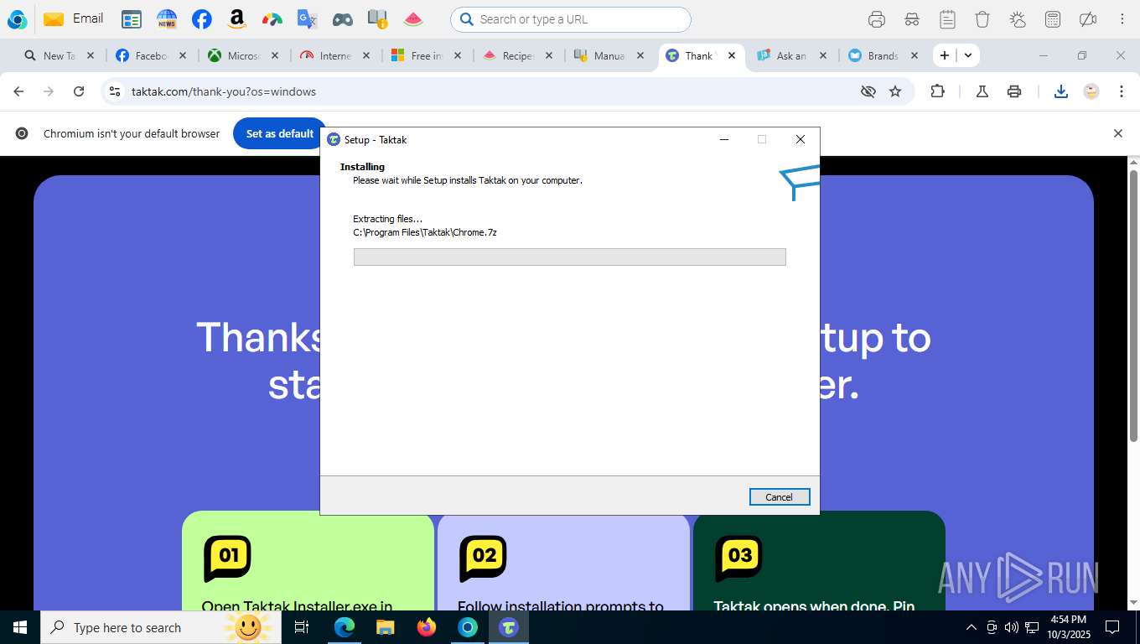The height and width of the screenshot is (644, 1140).
Task: Switch to the Brands tab
Action: tap(883, 55)
